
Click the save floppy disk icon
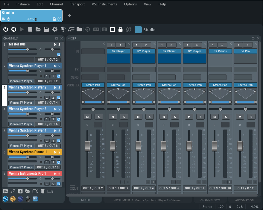click(x=46, y=29)
